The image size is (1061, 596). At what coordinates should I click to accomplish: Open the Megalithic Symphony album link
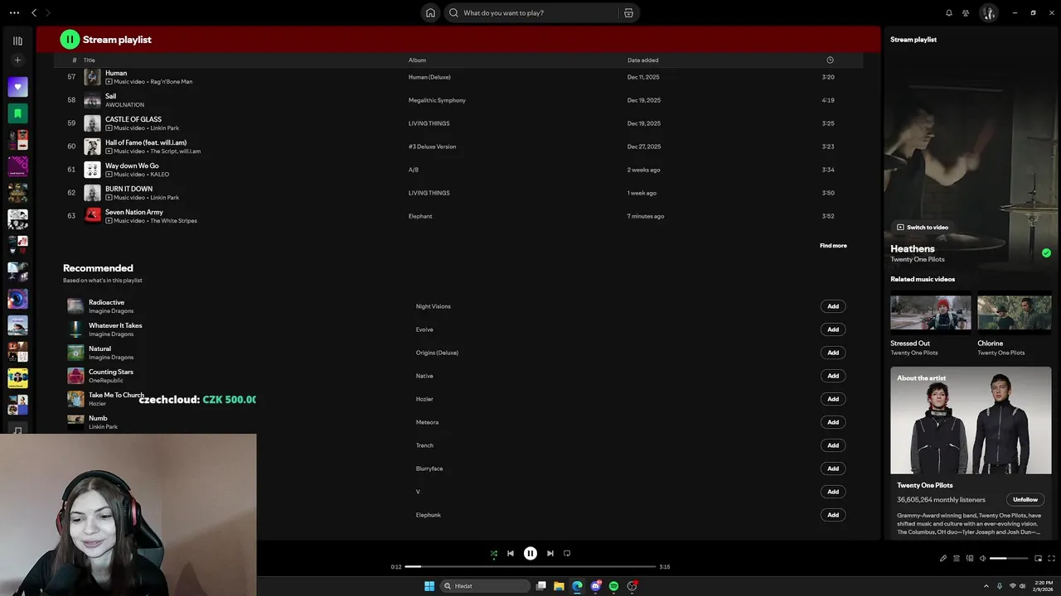pyautogui.click(x=437, y=100)
